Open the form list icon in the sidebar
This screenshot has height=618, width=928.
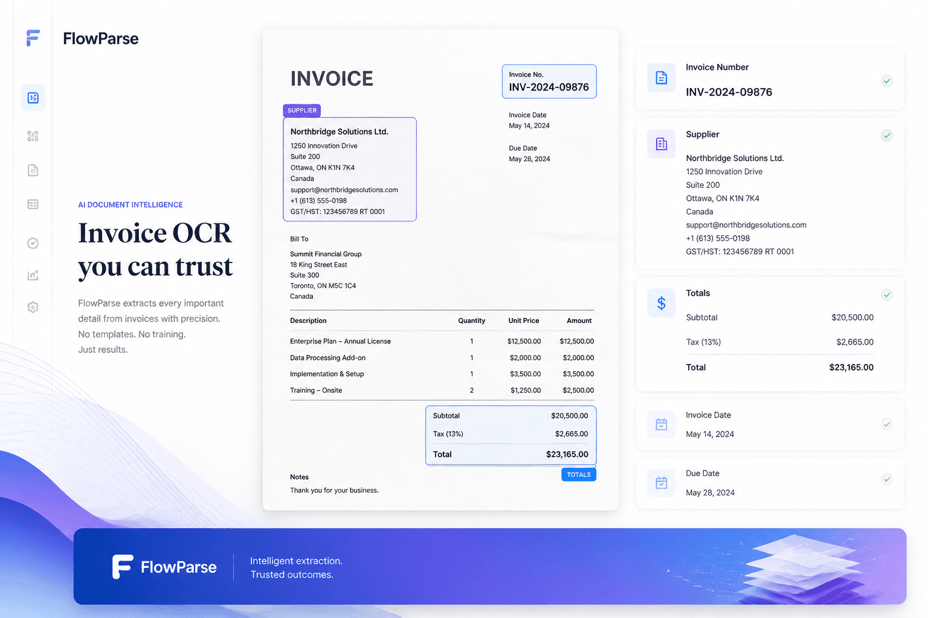pyautogui.click(x=33, y=205)
